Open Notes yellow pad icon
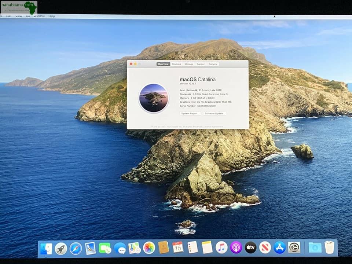Screen dimensions: 352x264 click(207, 247)
